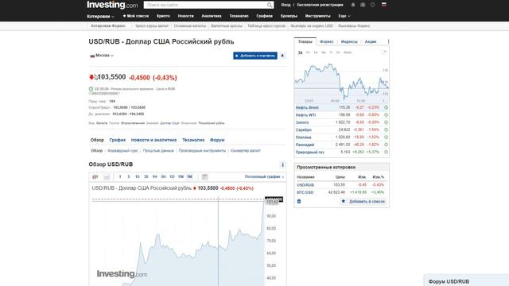Click clock icon in Палладий row

[x=386, y=145]
